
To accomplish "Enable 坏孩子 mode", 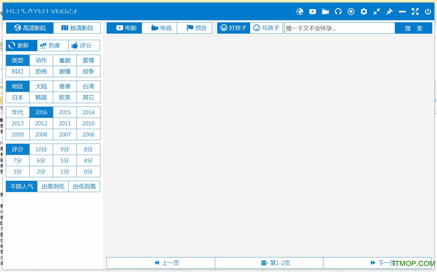I will tap(266, 28).
